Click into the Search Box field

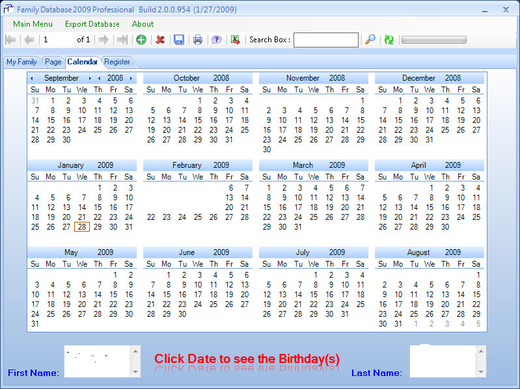coord(326,40)
